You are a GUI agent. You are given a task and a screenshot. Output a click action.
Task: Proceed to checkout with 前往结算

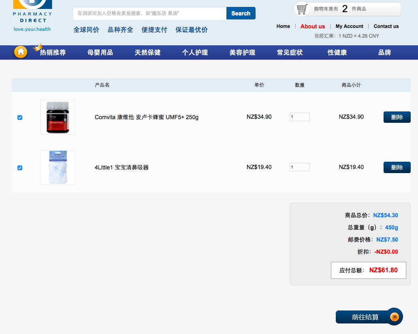click(369, 317)
